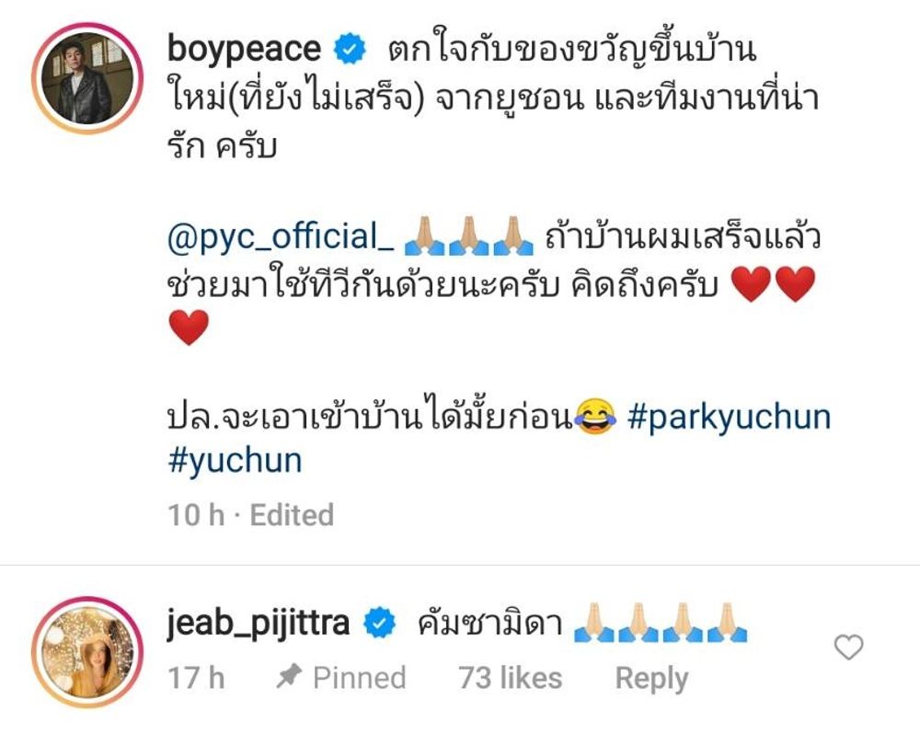The height and width of the screenshot is (733, 920).
Task: Browse the #yuchun hashtag
Action: pos(235,461)
